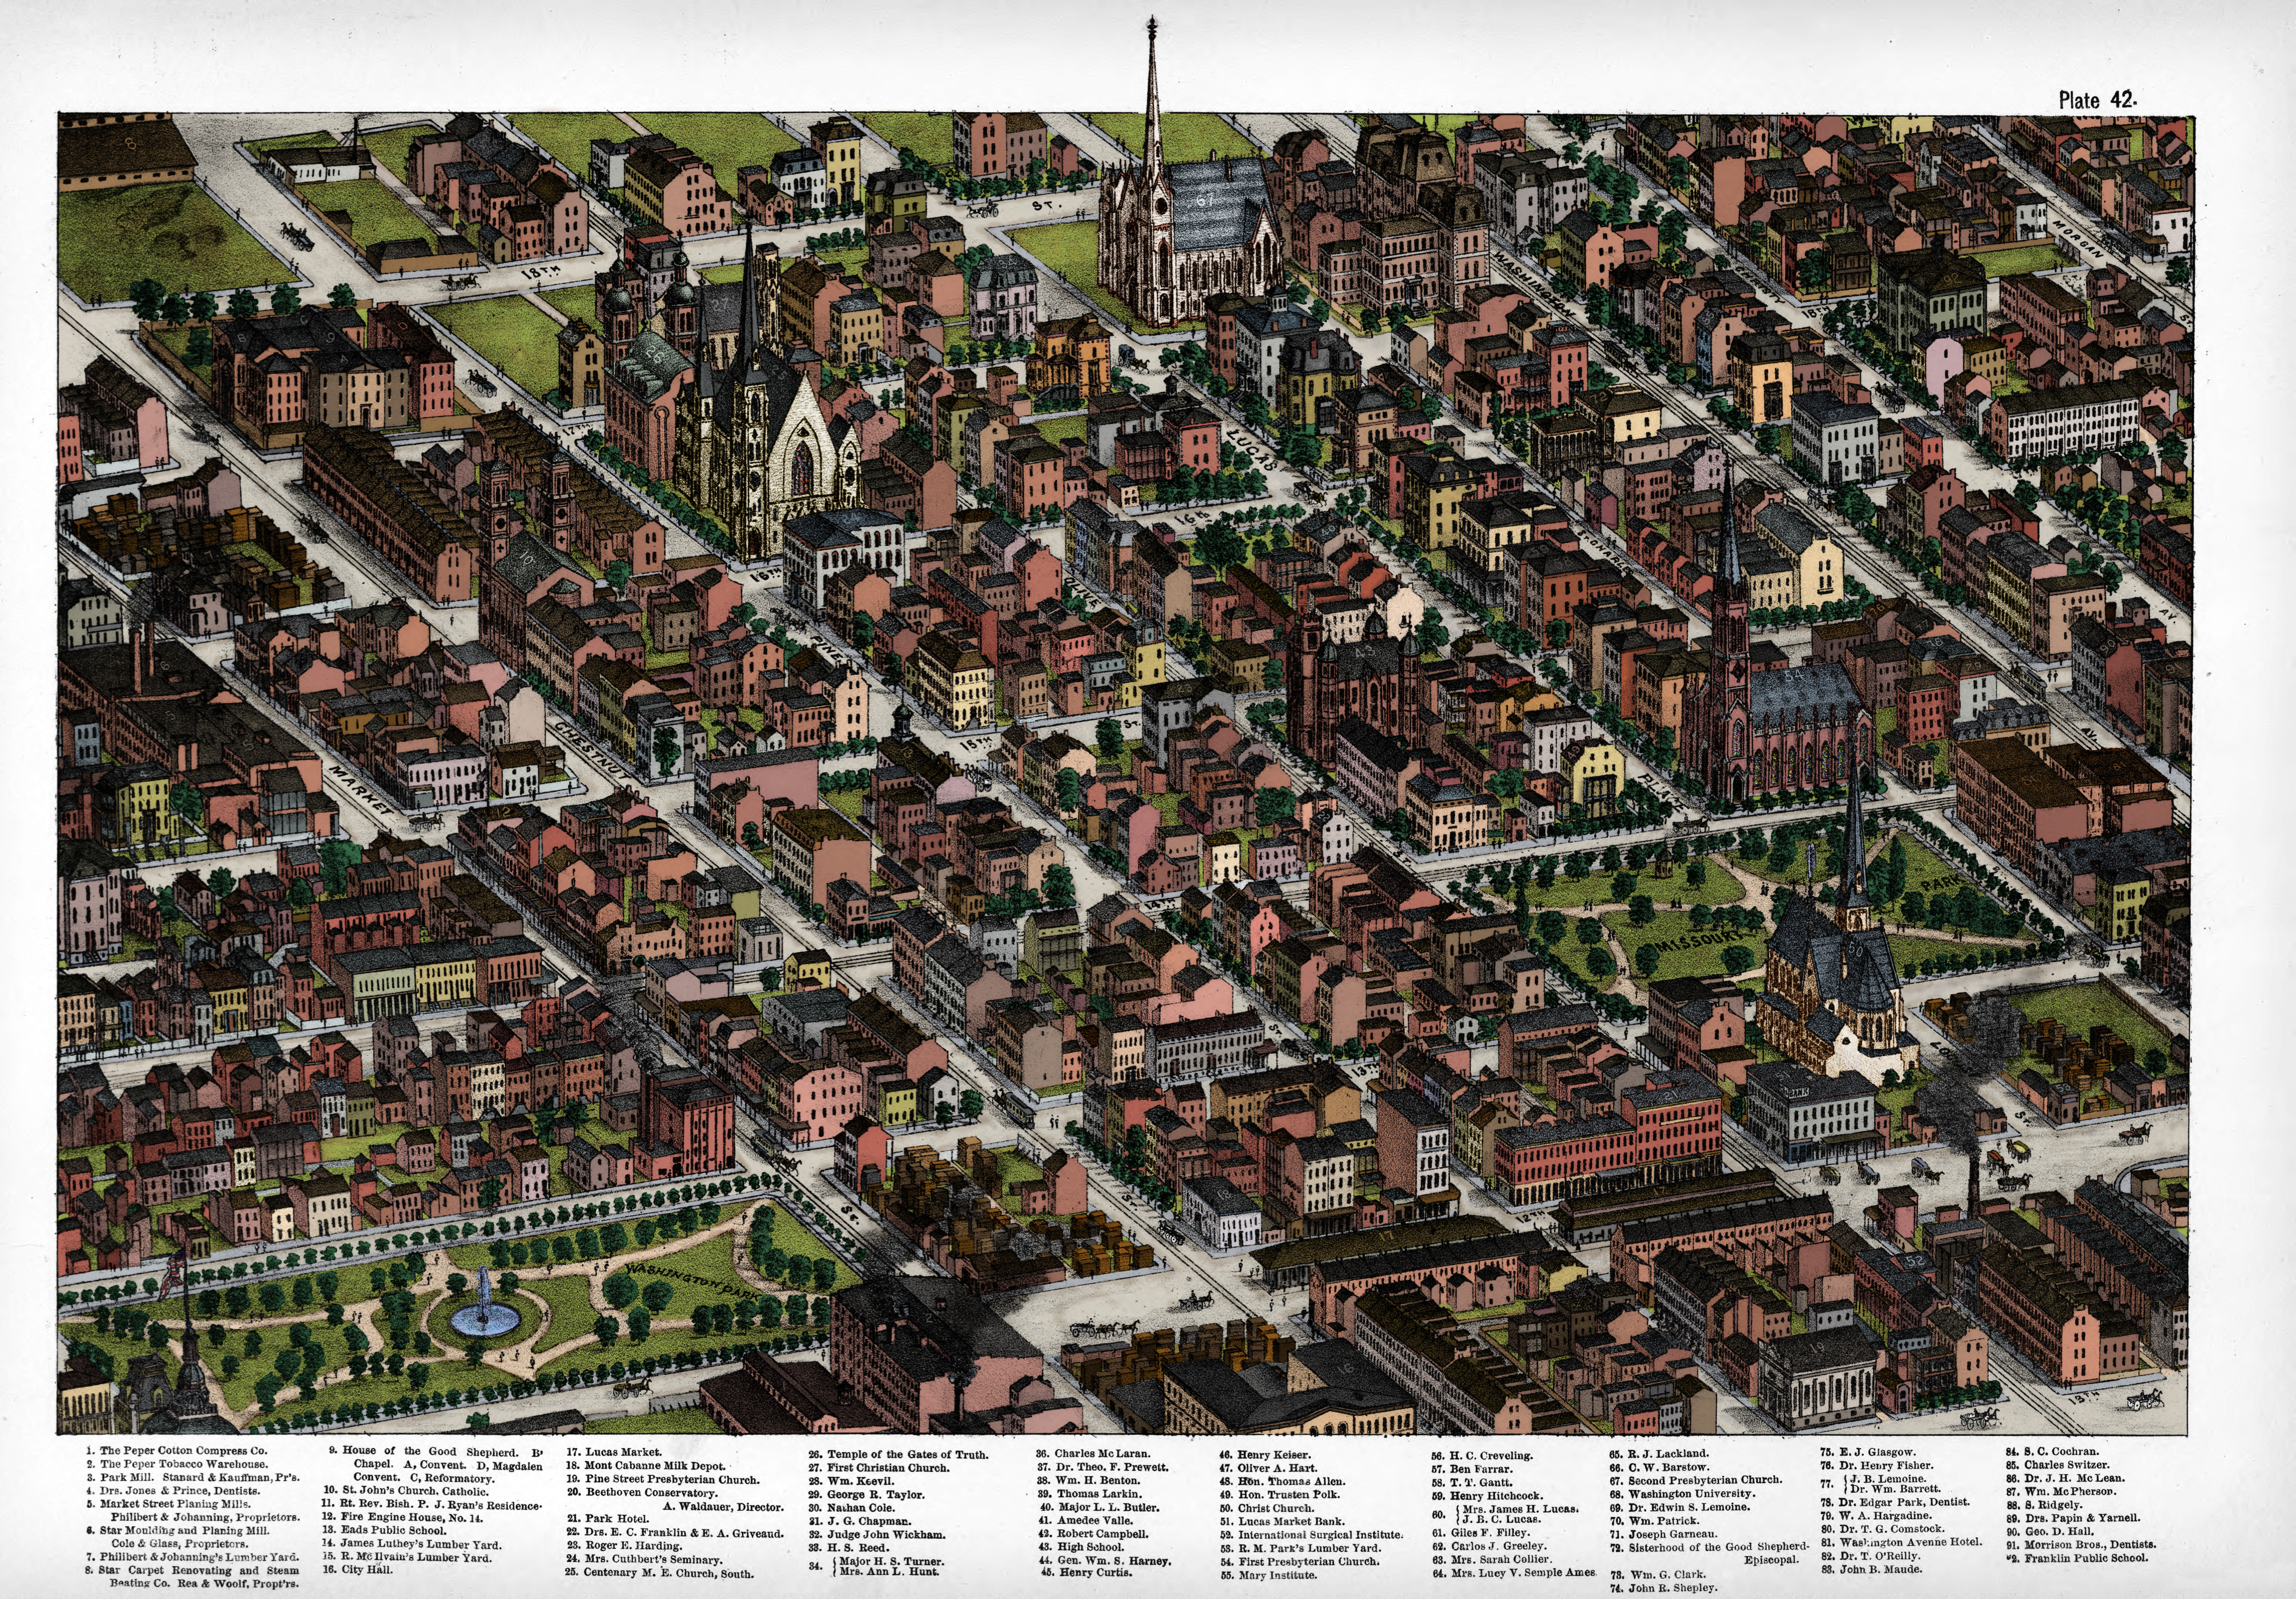Viewport: 2296px width, 1599px height.
Task: Select legend entry '44. Gen. Wm. S. Harney.'
Action: pos(1105,1560)
